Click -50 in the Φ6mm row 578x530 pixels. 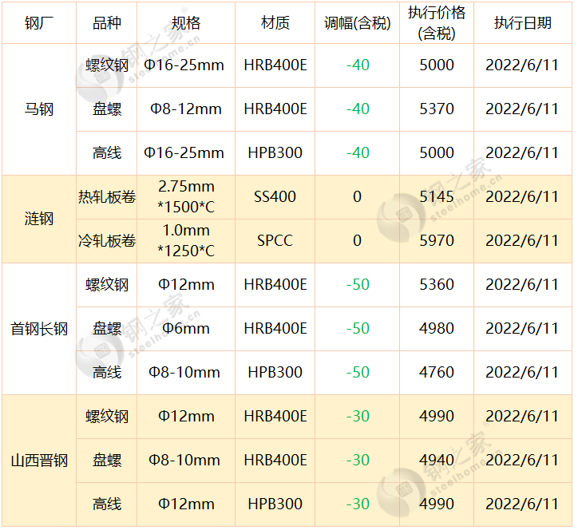coord(357,329)
